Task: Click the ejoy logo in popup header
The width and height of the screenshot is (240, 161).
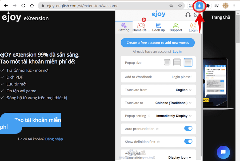Action: (159, 14)
